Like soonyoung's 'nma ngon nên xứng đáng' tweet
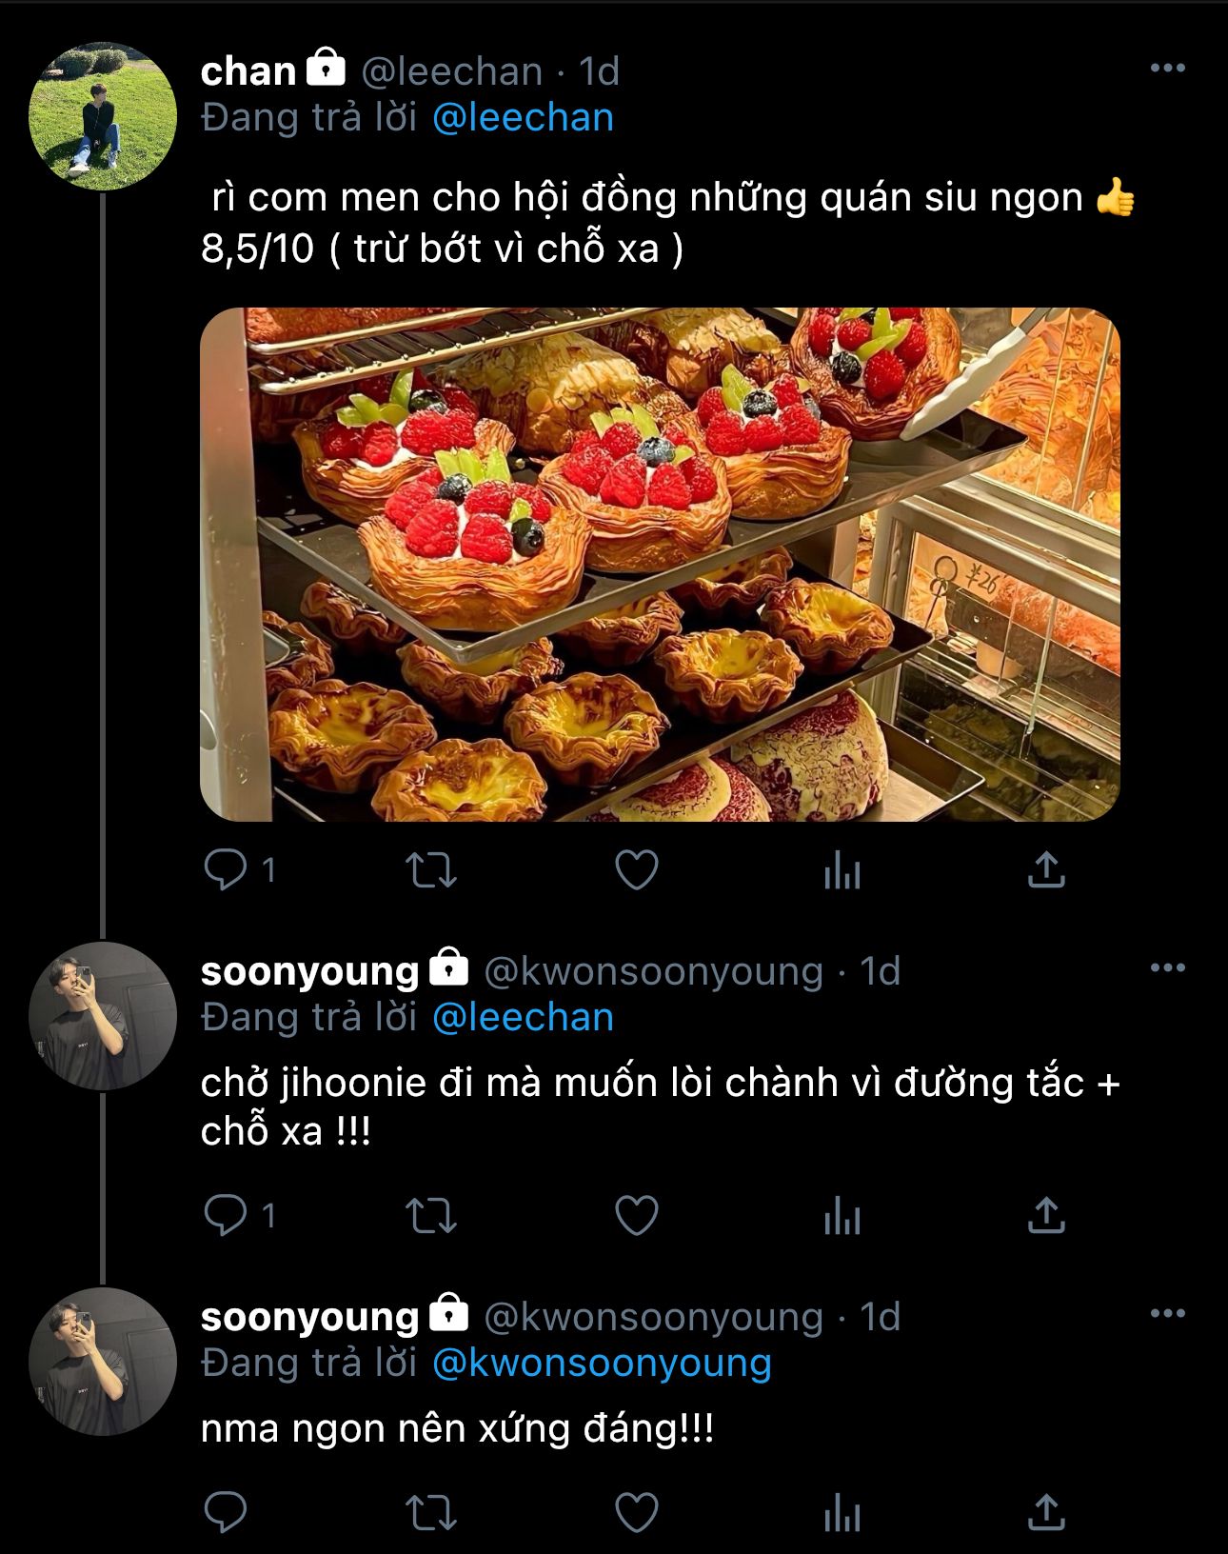The width and height of the screenshot is (1228, 1554). tap(636, 1511)
